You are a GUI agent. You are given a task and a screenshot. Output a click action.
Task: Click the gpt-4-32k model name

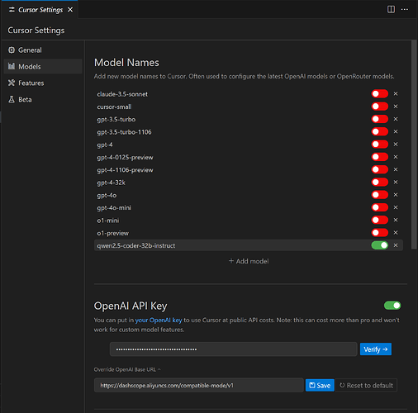112,183
